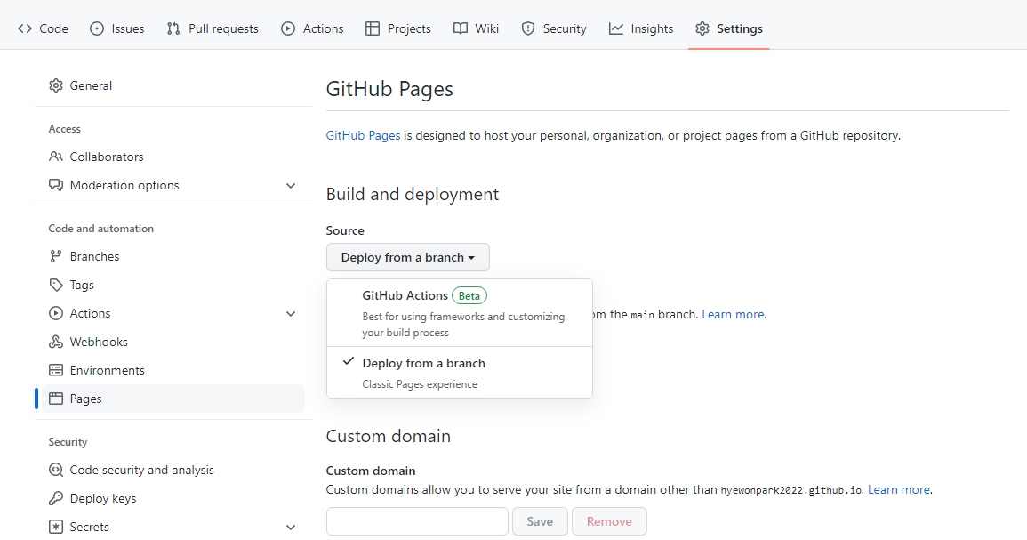Open the Insights tab

coord(641,28)
